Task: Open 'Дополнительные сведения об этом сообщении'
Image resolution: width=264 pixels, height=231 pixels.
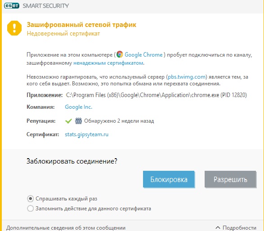Action: pos(66,228)
